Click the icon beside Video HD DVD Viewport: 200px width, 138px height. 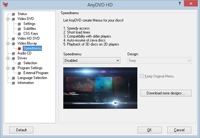(x=13, y=39)
